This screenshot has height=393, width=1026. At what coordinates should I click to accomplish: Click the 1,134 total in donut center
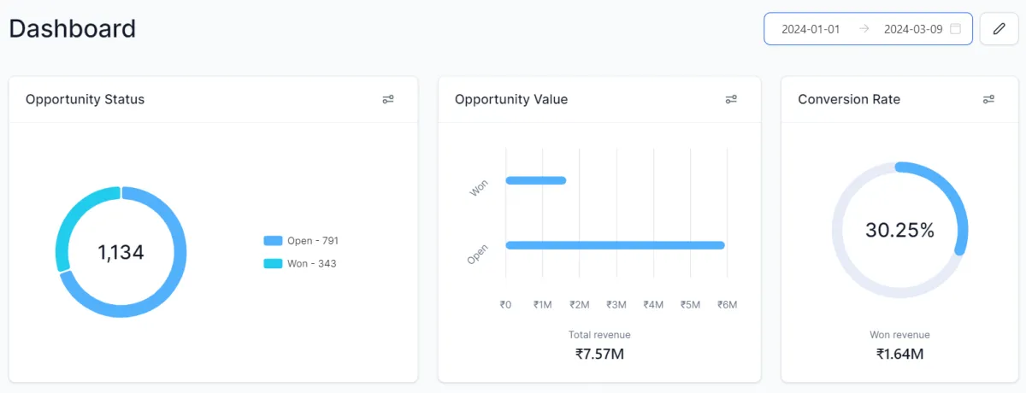(121, 253)
